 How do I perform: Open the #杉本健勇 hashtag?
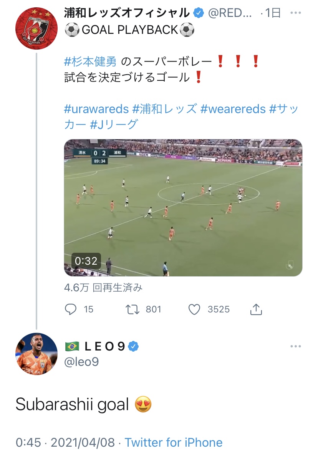pyautogui.click(x=90, y=62)
